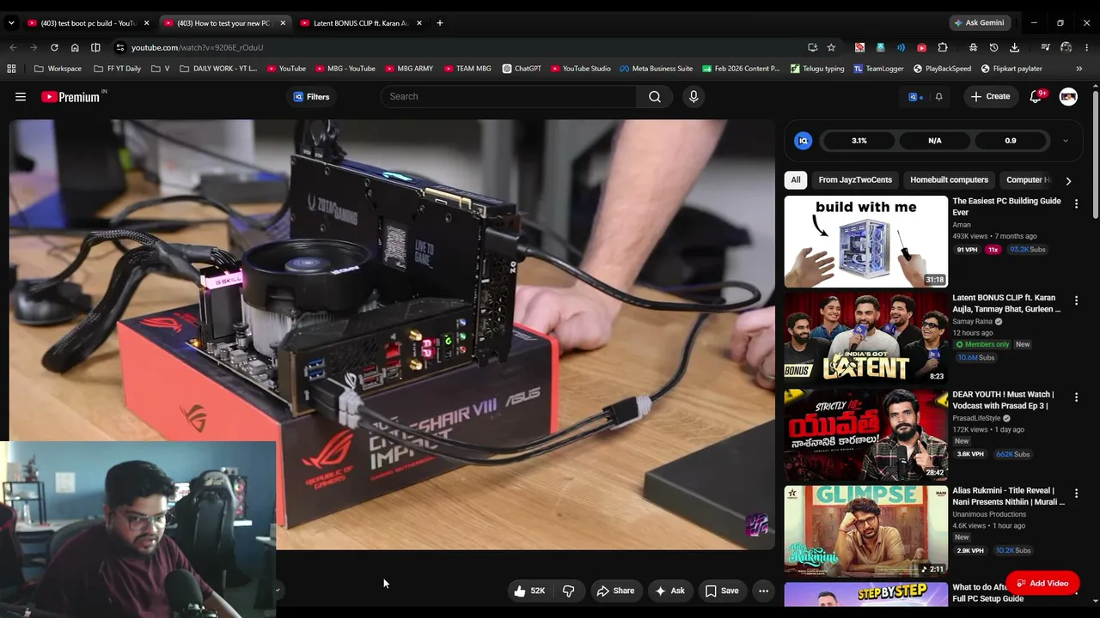The width and height of the screenshot is (1100, 618).
Task: Select the 'All' filter chip
Action: [796, 180]
